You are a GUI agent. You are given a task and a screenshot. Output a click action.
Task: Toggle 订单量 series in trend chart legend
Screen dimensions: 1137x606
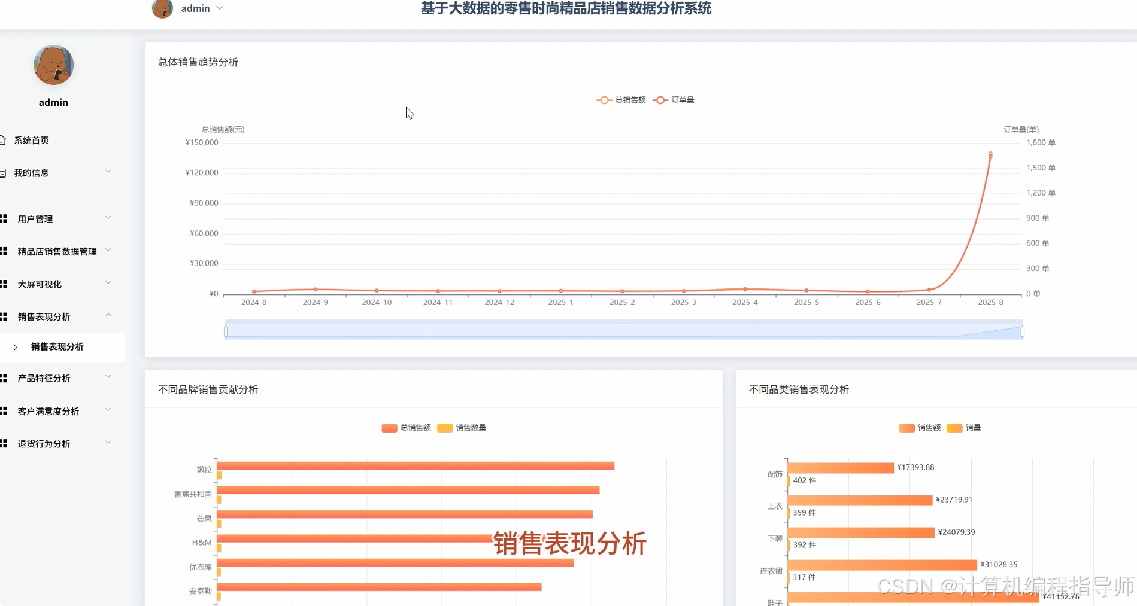[674, 100]
